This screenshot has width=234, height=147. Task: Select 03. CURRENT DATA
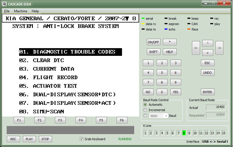pyautogui.click(x=47, y=69)
